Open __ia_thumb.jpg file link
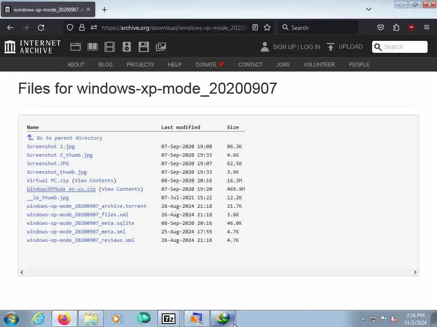437x327 pixels. coord(48,198)
